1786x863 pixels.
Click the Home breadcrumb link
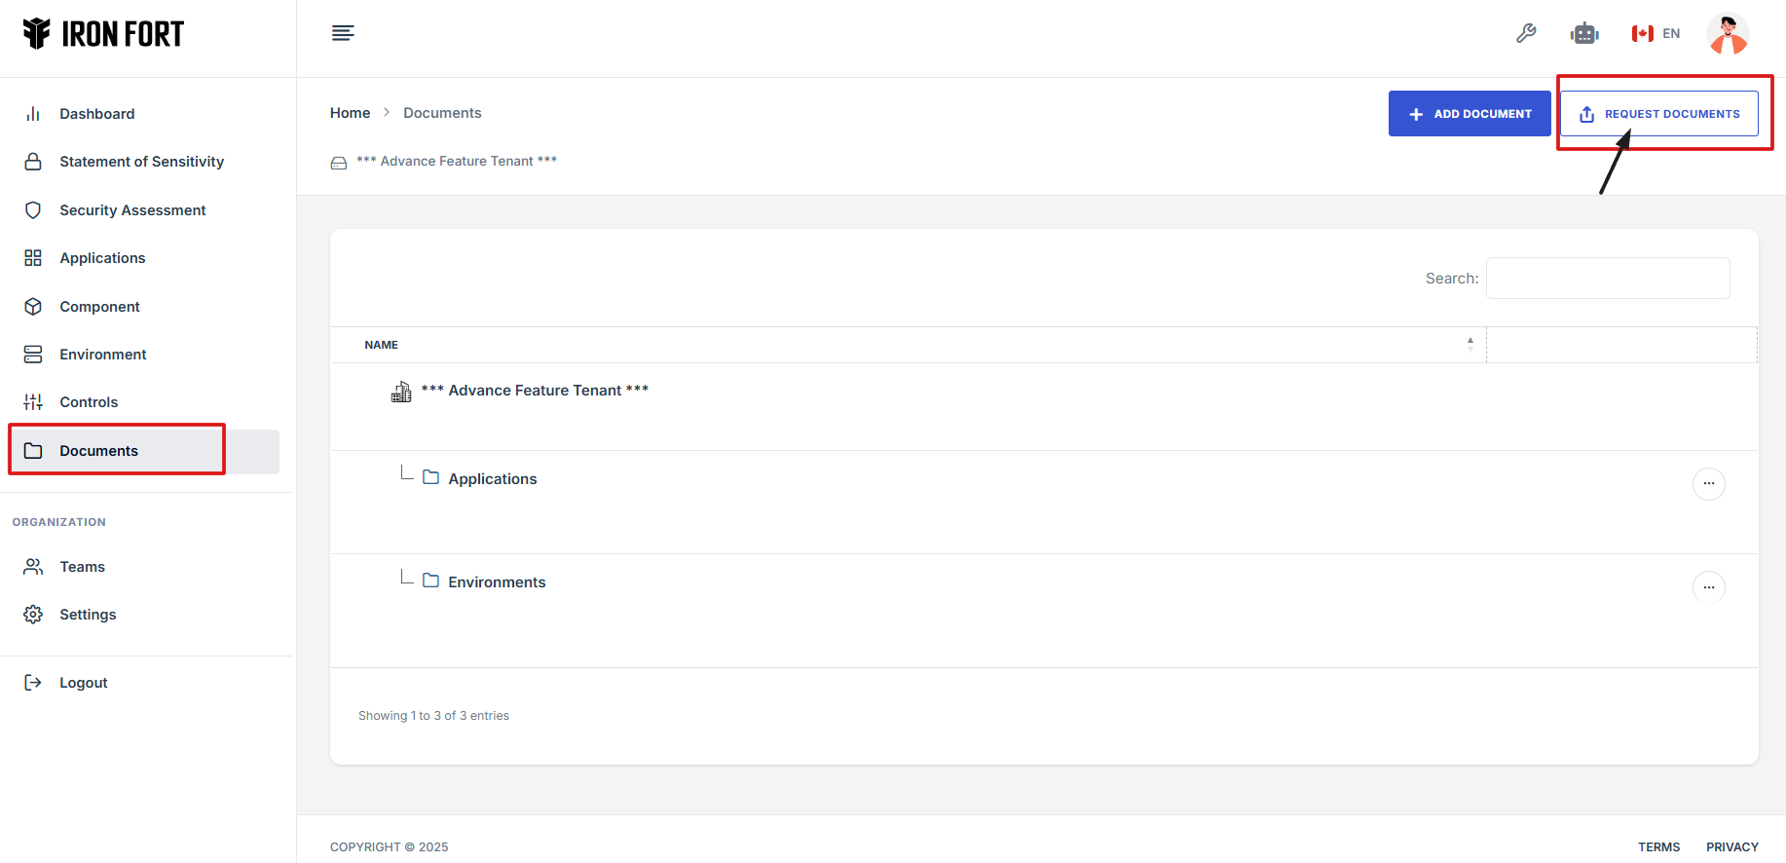[350, 113]
